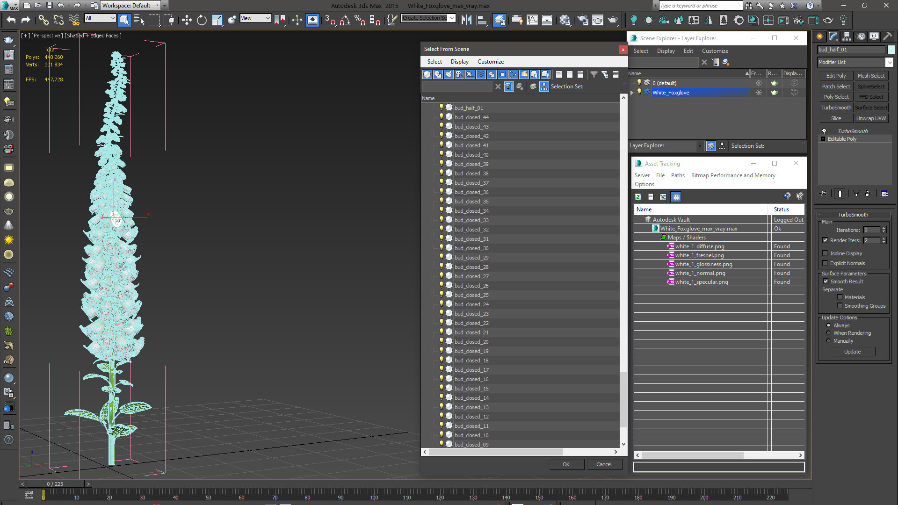Viewport: 898px width, 505px height.
Task: Select the When Rendering radio button
Action: (828, 333)
